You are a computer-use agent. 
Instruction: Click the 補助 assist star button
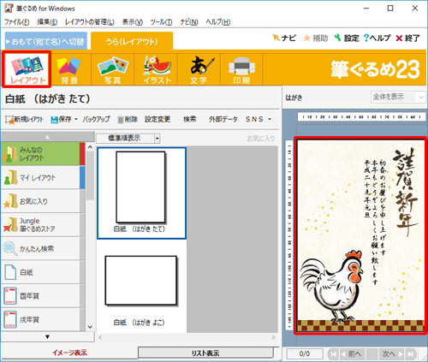(x=316, y=38)
